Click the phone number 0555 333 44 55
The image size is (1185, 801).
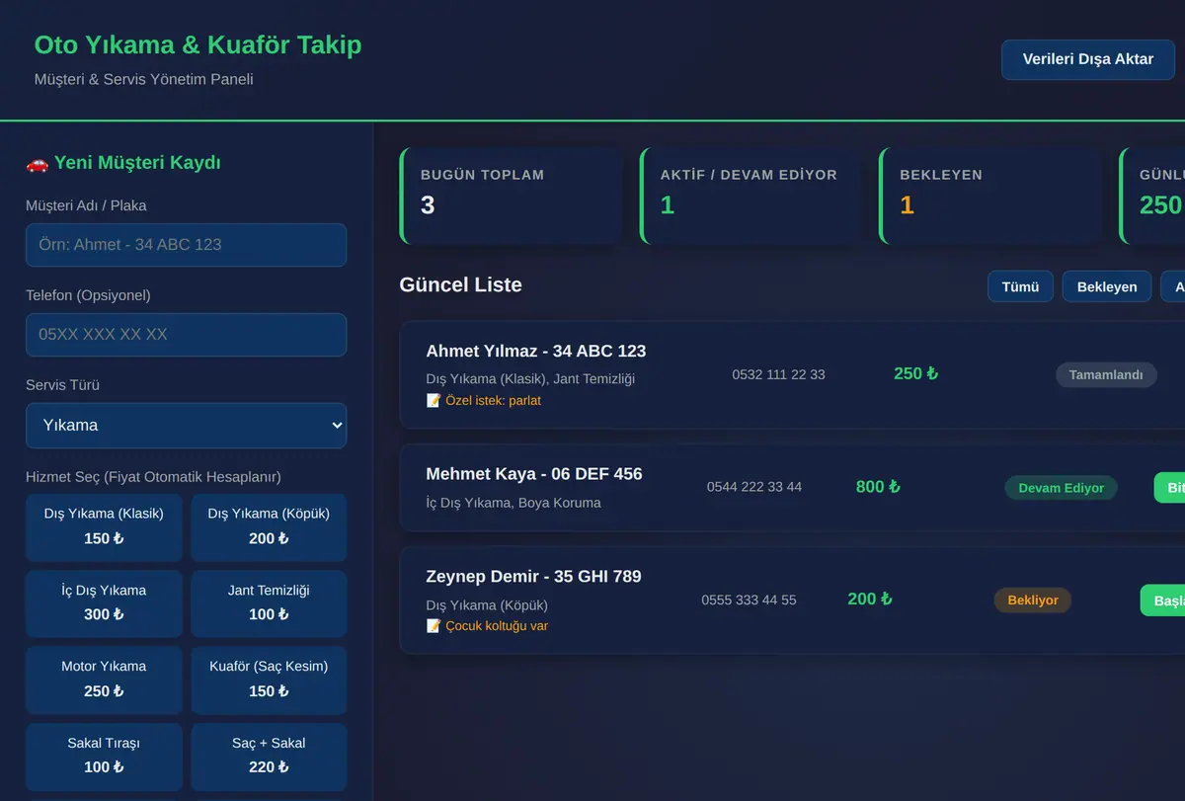[x=749, y=600]
